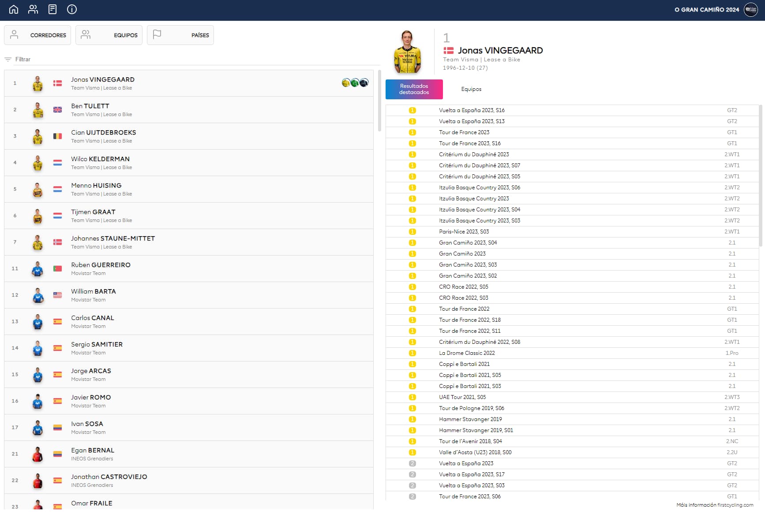Click the filter lines icon
This screenshot has height=512, width=765.
tap(7, 60)
